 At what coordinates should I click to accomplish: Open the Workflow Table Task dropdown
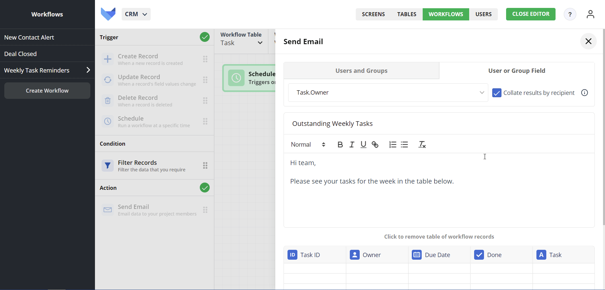click(x=242, y=43)
